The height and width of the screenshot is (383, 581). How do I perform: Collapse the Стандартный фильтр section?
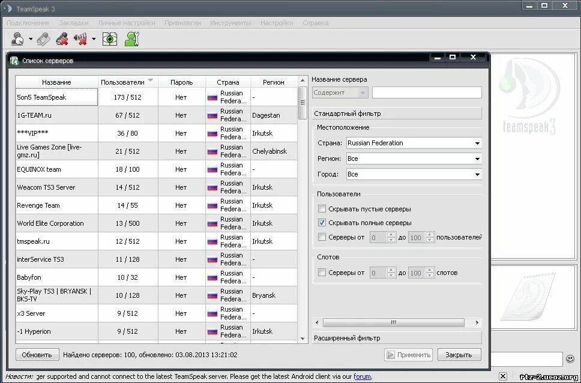(x=397, y=113)
